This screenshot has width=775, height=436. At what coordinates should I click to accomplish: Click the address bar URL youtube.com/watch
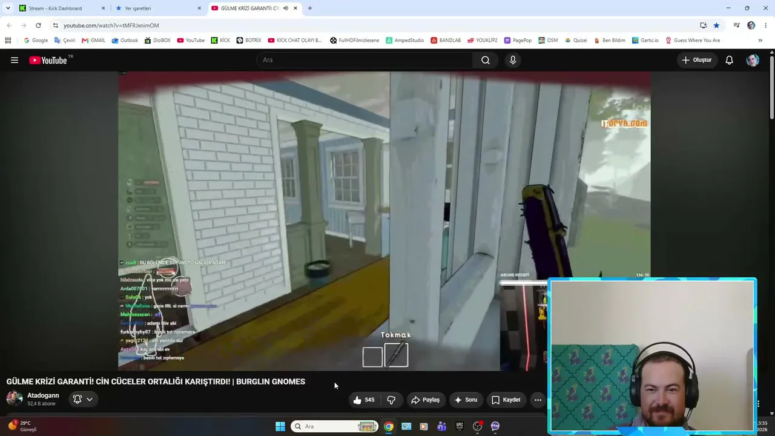tap(111, 25)
